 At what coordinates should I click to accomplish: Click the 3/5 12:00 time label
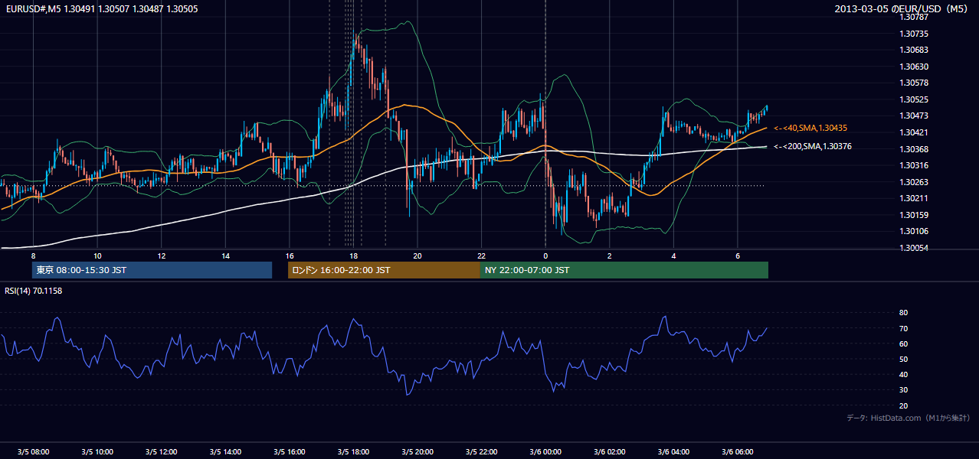[161, 451]
